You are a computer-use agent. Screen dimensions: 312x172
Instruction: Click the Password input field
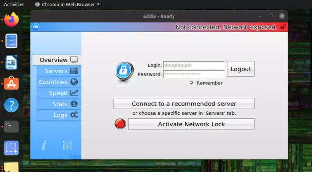click(194, 74)
